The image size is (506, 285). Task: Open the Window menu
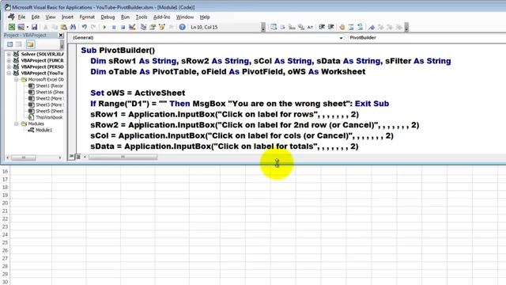pyautogui.click(x=184, y=17)
